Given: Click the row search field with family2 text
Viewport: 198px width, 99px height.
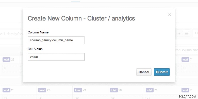Looking at the screenshot, I should click(x=11, y=34).
